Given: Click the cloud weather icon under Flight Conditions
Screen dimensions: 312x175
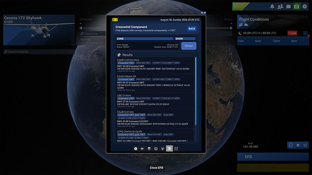Looking at the screenshot, I should tap(246, 25).
